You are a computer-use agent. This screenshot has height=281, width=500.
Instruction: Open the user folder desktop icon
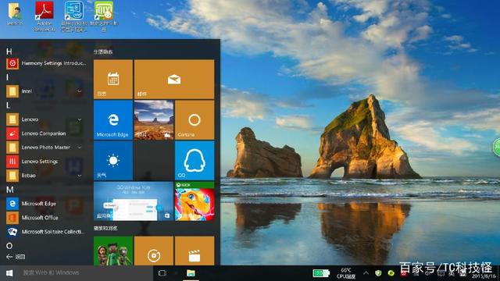15,15
